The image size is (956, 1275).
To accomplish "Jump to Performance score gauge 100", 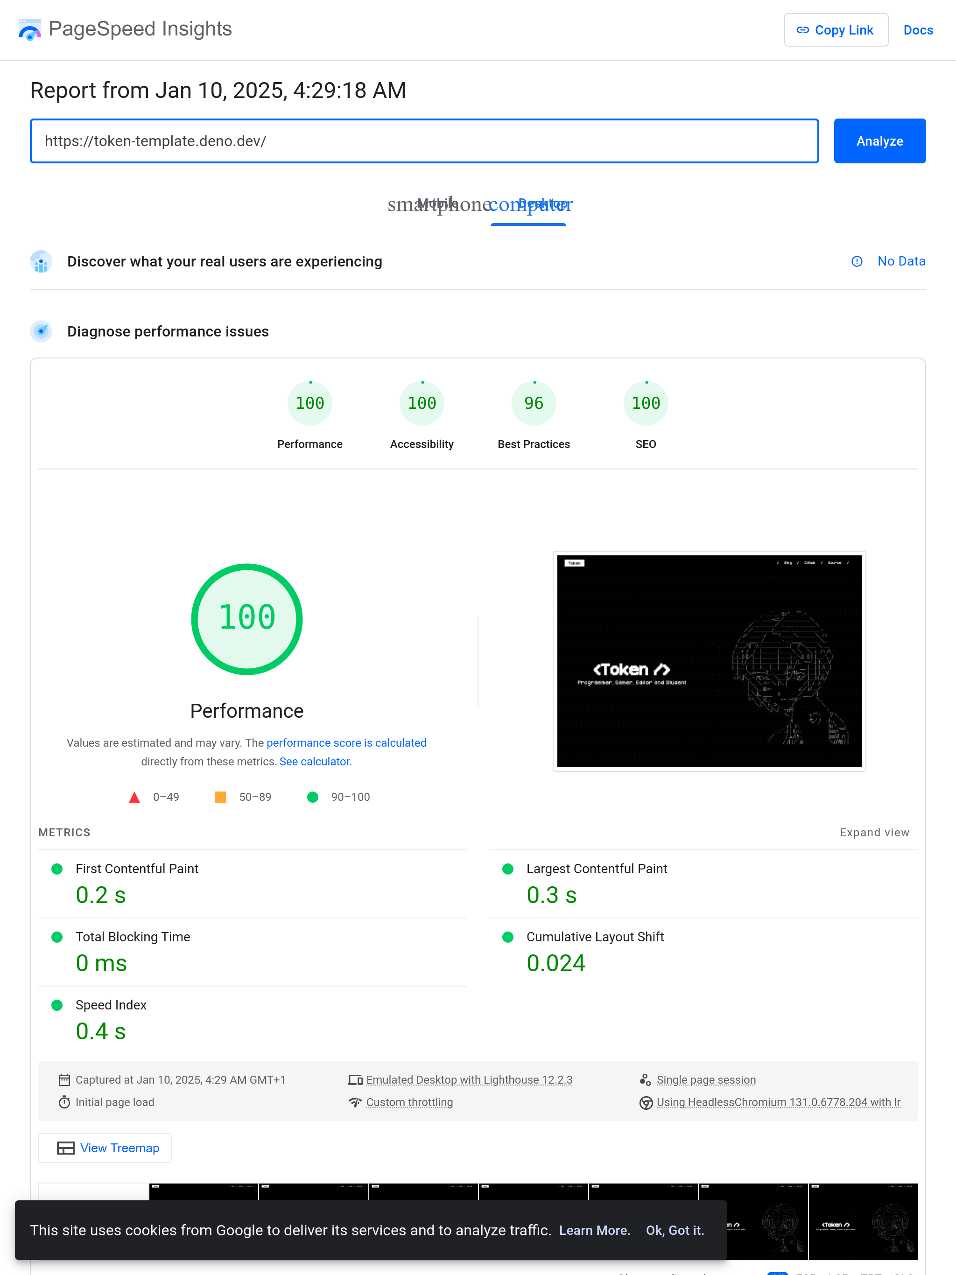I will 310,403.
